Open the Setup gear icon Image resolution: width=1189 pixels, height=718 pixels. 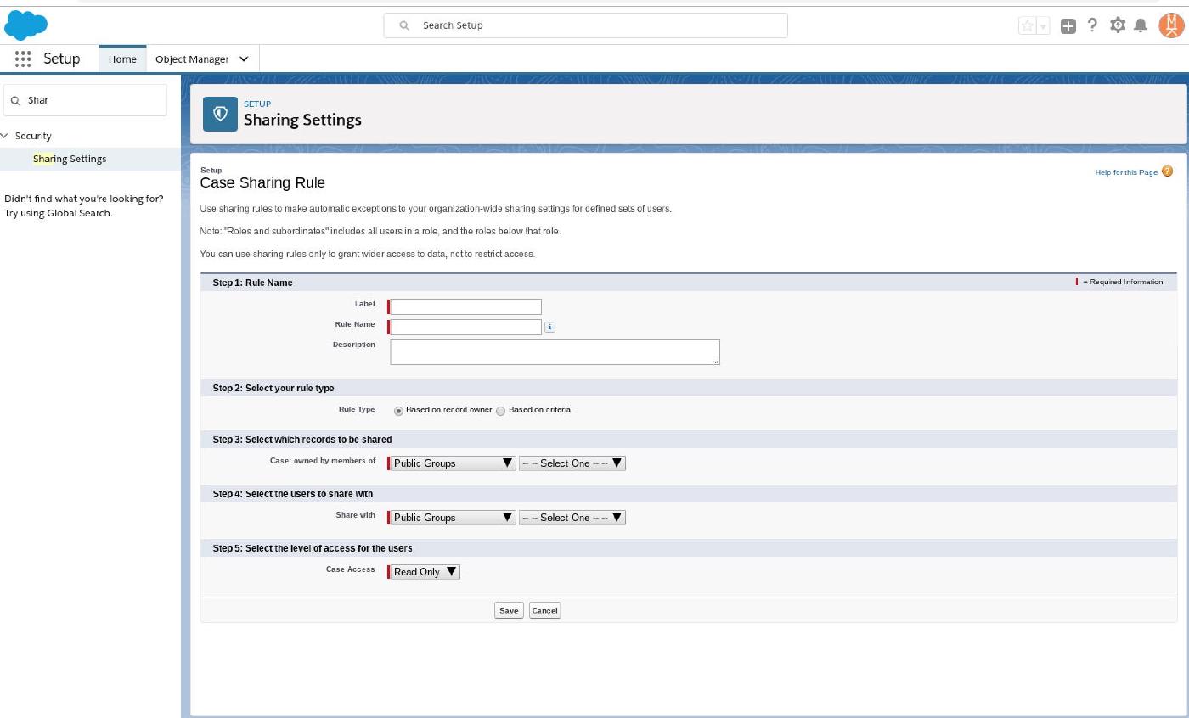coord(1118,25)
